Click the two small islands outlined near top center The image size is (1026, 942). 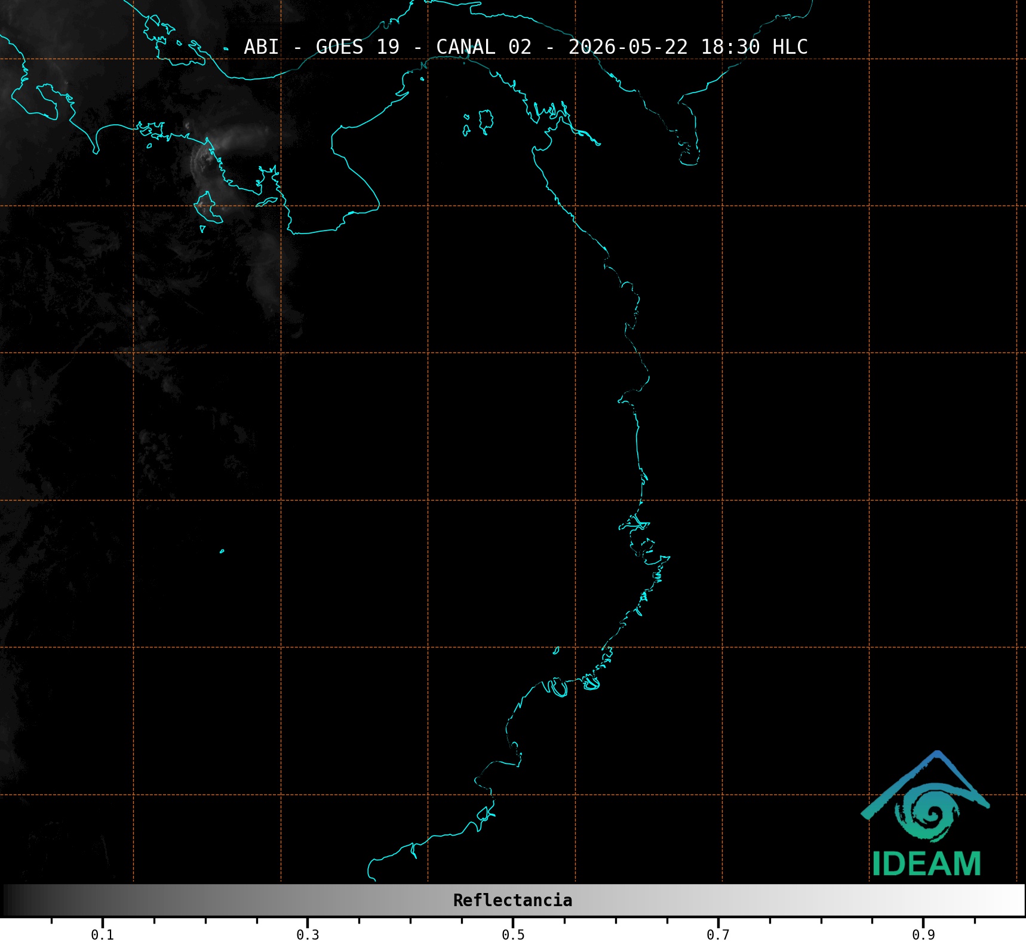tap(478, 122)
